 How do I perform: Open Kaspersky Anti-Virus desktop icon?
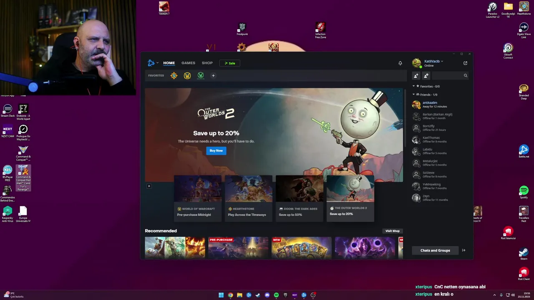tap(8, 214)
